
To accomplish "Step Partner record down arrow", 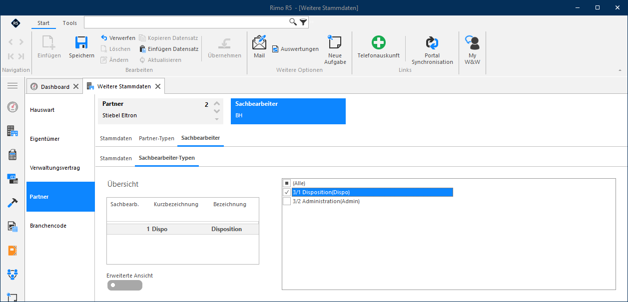I will (x=217, y=111).
